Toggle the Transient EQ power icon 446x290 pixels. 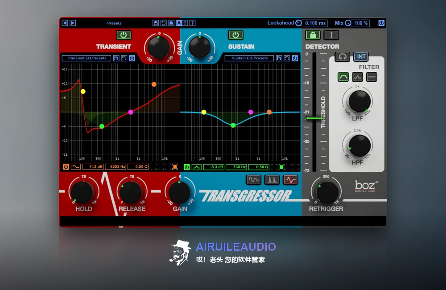132,58
